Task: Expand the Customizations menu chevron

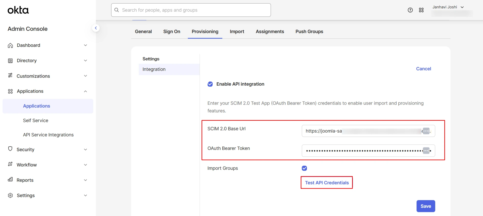Action: click(86, 76)
